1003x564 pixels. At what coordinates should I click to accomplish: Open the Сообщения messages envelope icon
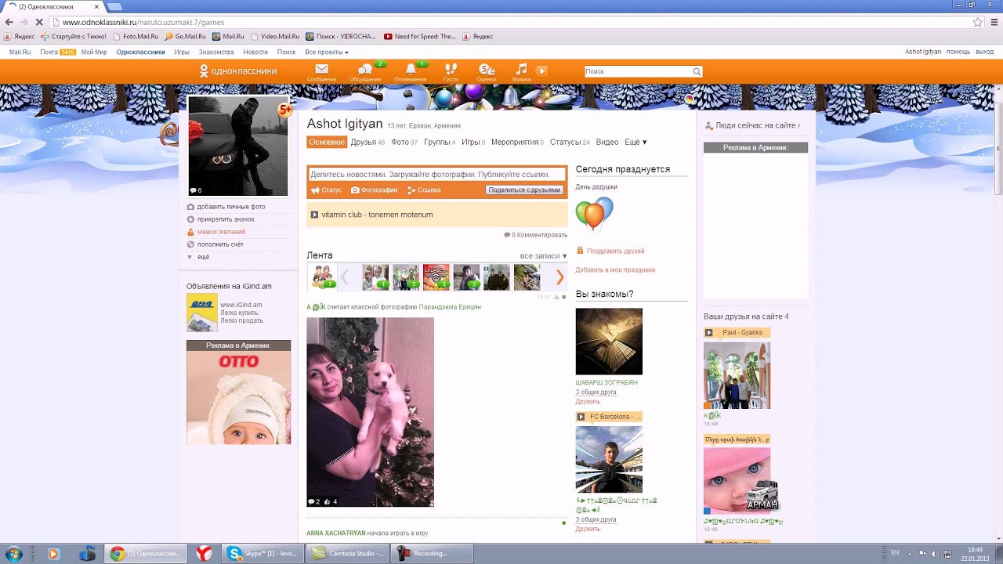tap(321, 69)
